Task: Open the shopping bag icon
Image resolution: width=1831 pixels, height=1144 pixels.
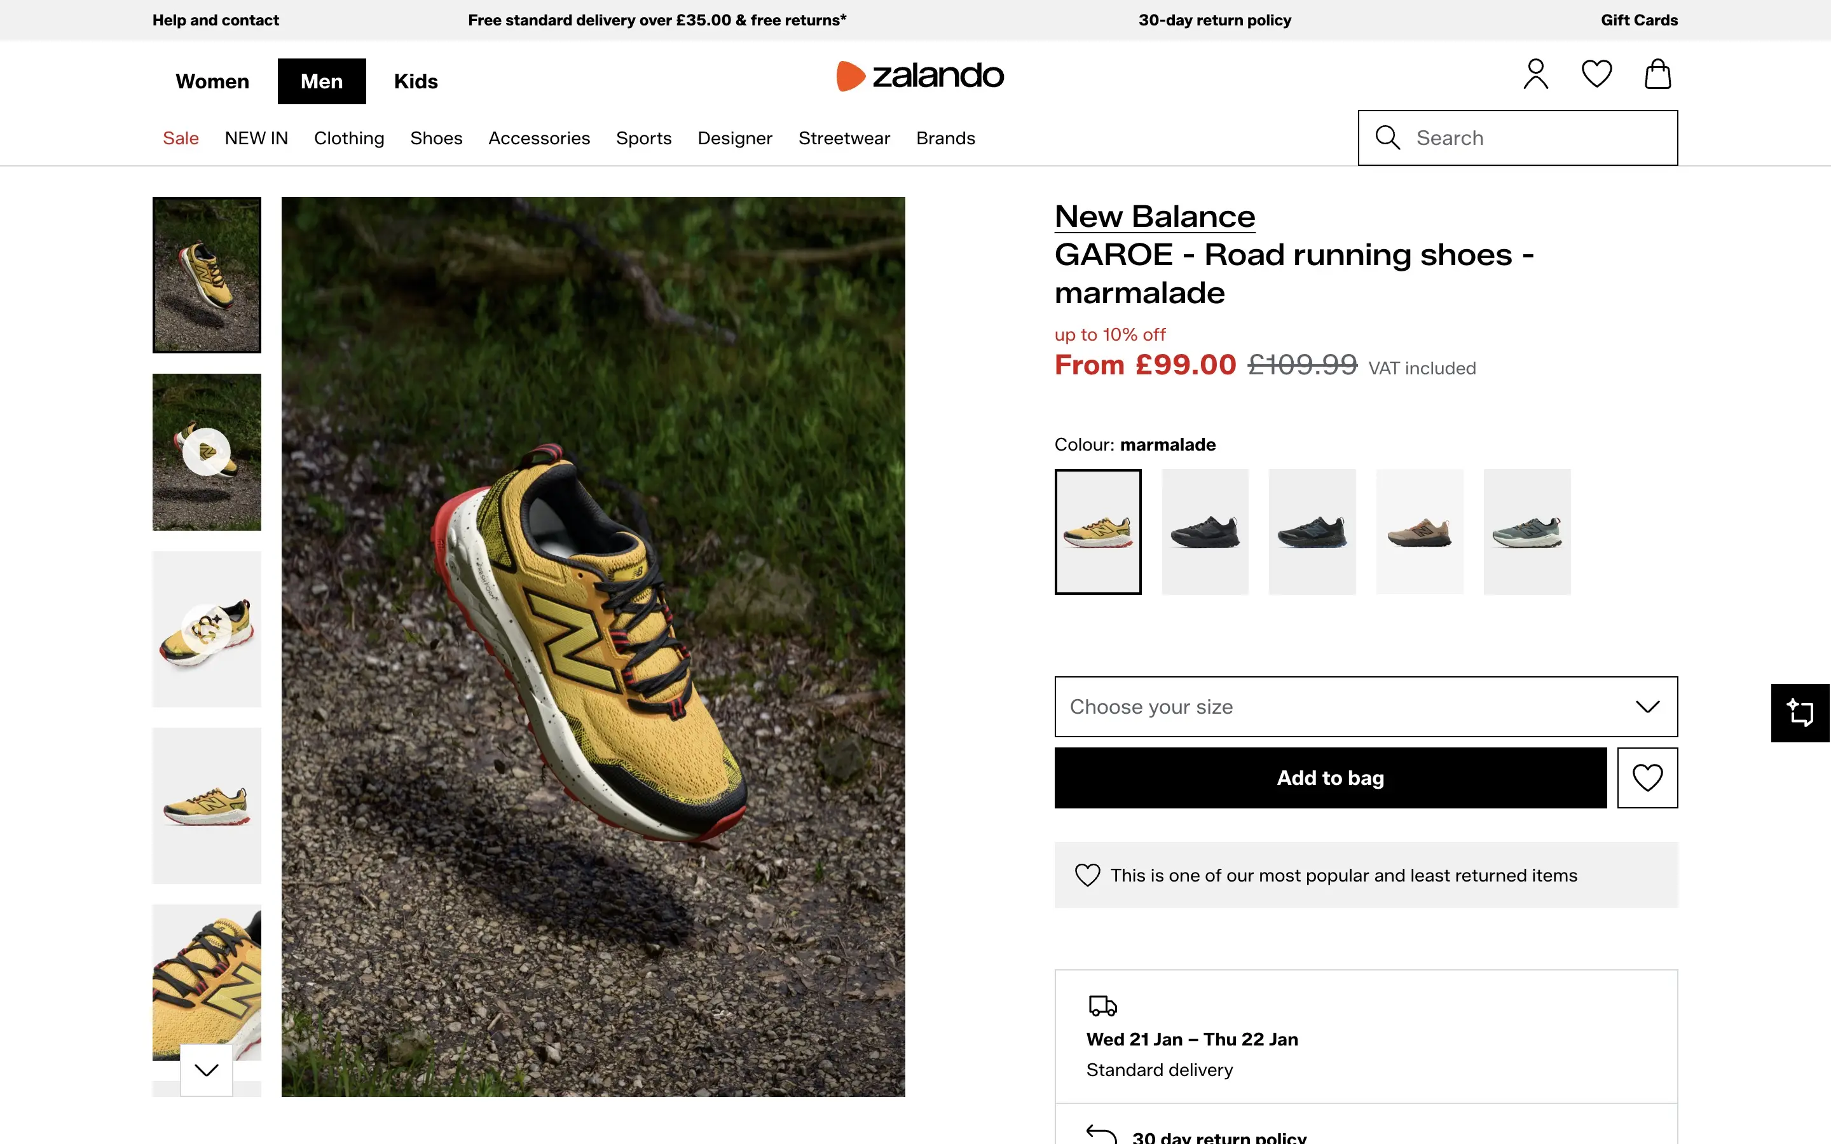Action: tap(1657, 73)
